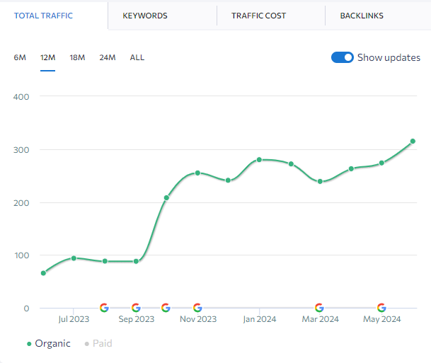Click the Google update icon at Mar 2024

pos(319,308)
